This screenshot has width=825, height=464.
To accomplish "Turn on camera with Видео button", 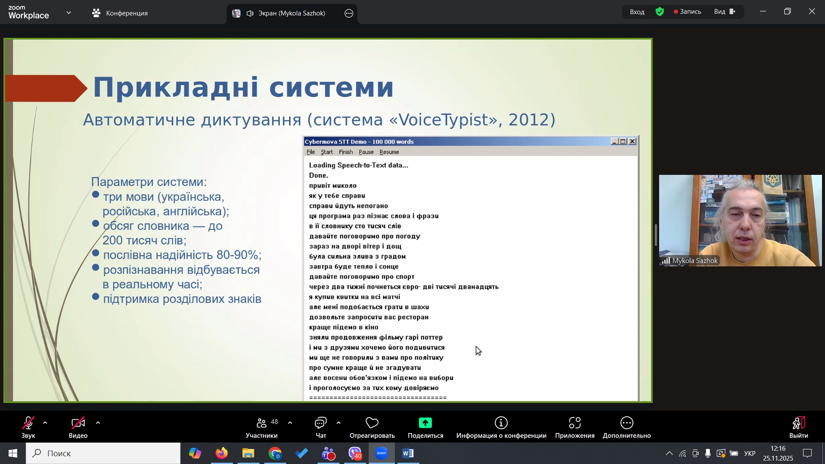I will (x=78, y=427).
